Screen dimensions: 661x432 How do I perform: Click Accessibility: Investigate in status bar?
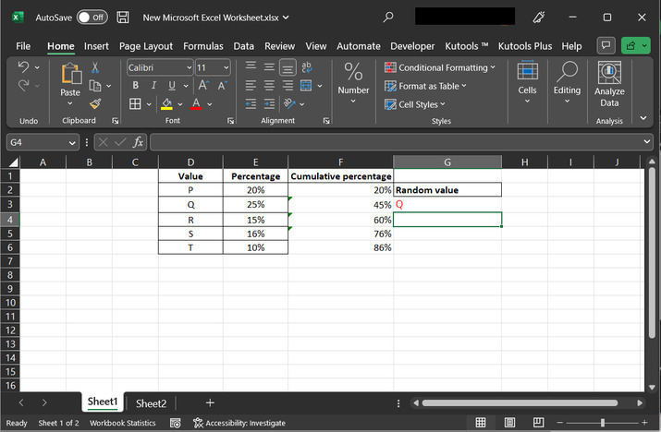click(x=239, y=423)
